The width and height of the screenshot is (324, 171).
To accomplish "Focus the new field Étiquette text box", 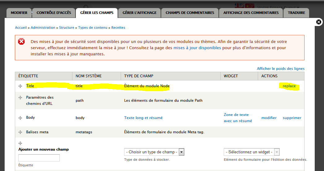I will tap(39, 158).
